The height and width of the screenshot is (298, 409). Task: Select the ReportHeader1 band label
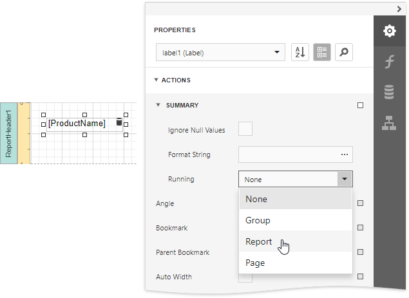[x=9, y=133]
